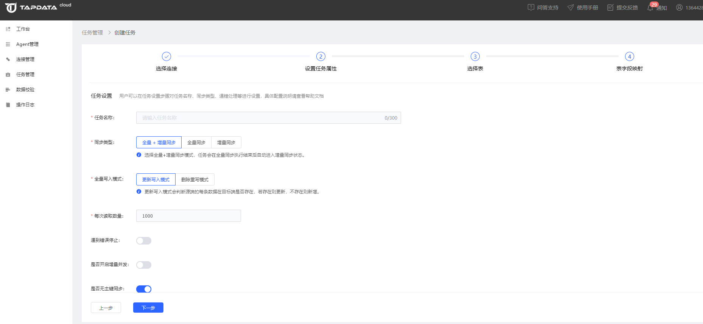Click the 上一步 button
The width and height of the screenshot is (703, 324).
click(106, 308)
